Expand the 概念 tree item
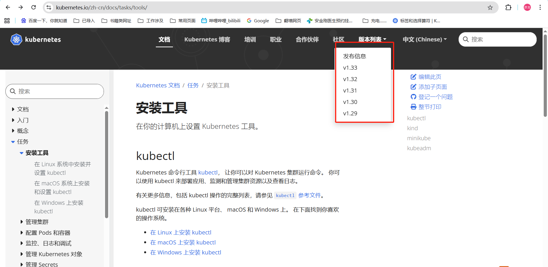Viewport: 548px width, 267px height. click(13, 131)
